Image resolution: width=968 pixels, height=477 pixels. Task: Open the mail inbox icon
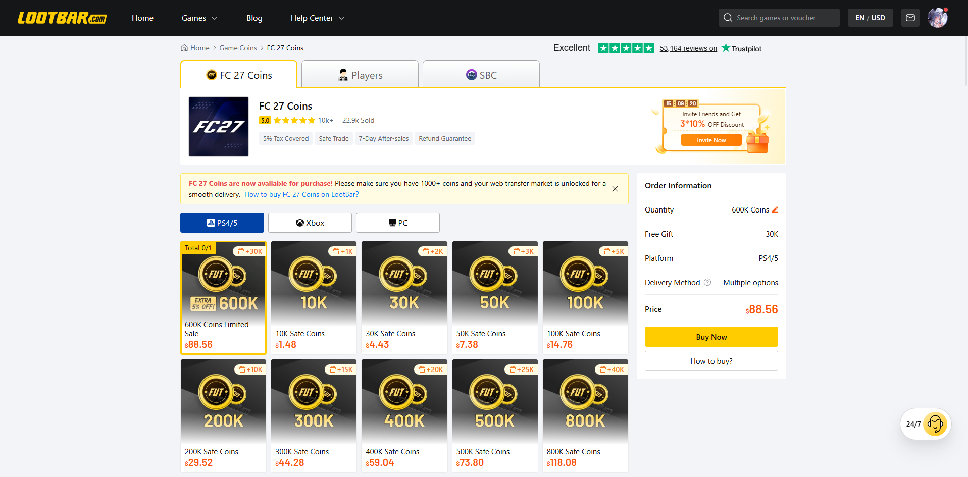910,18
